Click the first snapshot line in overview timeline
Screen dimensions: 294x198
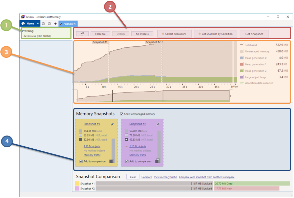click(113, 96)
